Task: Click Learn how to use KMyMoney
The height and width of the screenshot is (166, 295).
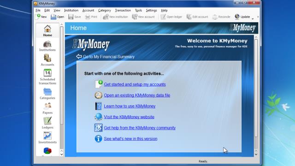Action: click(130, 106)
